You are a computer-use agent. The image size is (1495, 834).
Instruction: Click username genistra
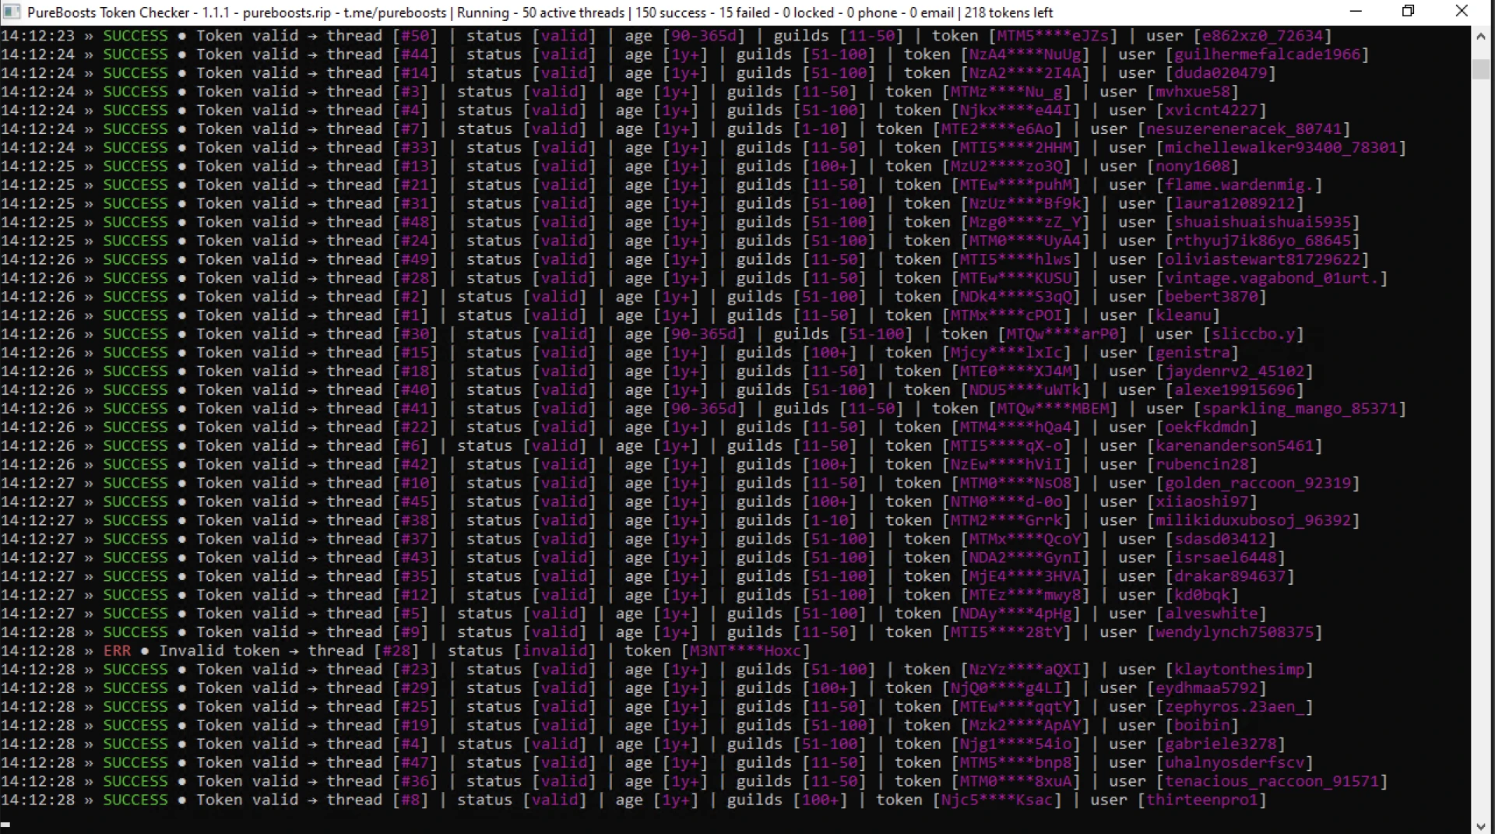[1193, 353]
